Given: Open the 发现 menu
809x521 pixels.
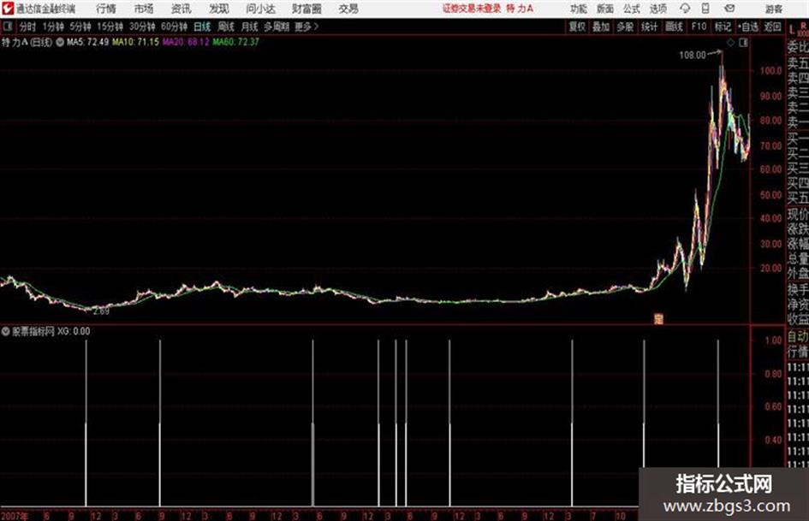Looking at the screenshot, I should 219,9.
